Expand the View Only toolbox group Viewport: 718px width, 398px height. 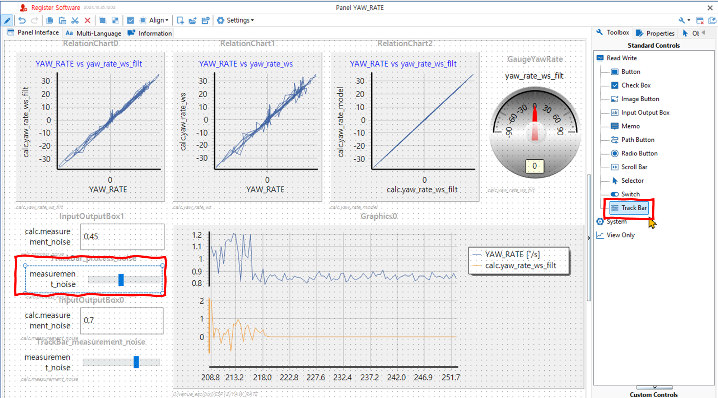(620, 235)
